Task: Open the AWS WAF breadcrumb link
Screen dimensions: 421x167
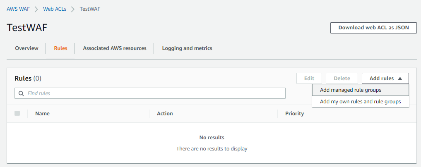Action: tap(18, 9)
